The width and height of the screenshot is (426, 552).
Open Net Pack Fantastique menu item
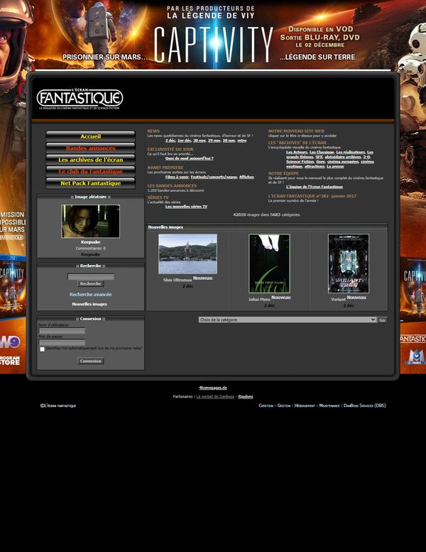click(x=90, y=183)
